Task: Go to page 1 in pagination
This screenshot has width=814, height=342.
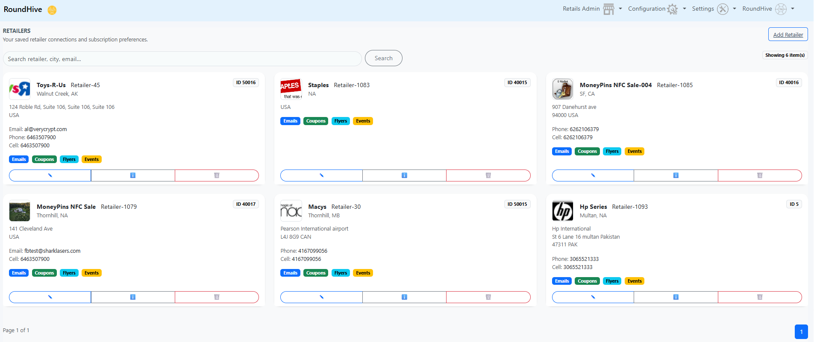Action: 801,332
